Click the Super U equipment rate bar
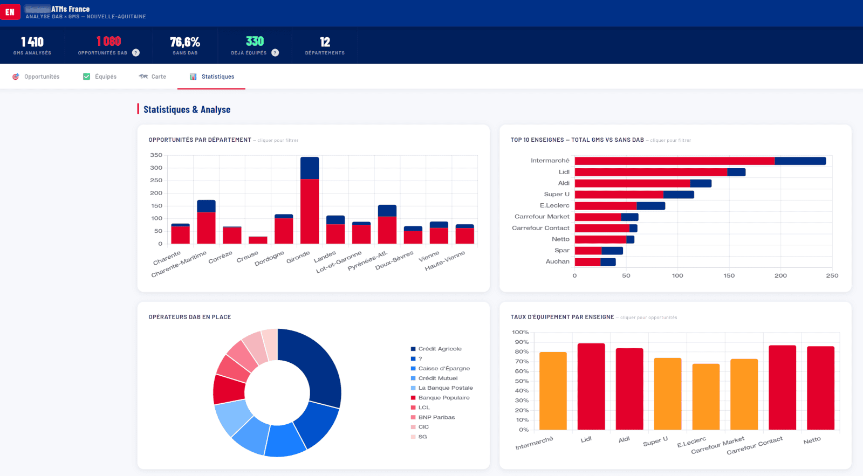This screenshot has width=863, height=476. (668, 394)
